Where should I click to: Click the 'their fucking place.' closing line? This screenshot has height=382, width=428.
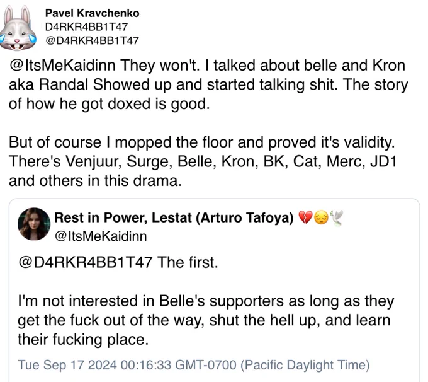83,340
